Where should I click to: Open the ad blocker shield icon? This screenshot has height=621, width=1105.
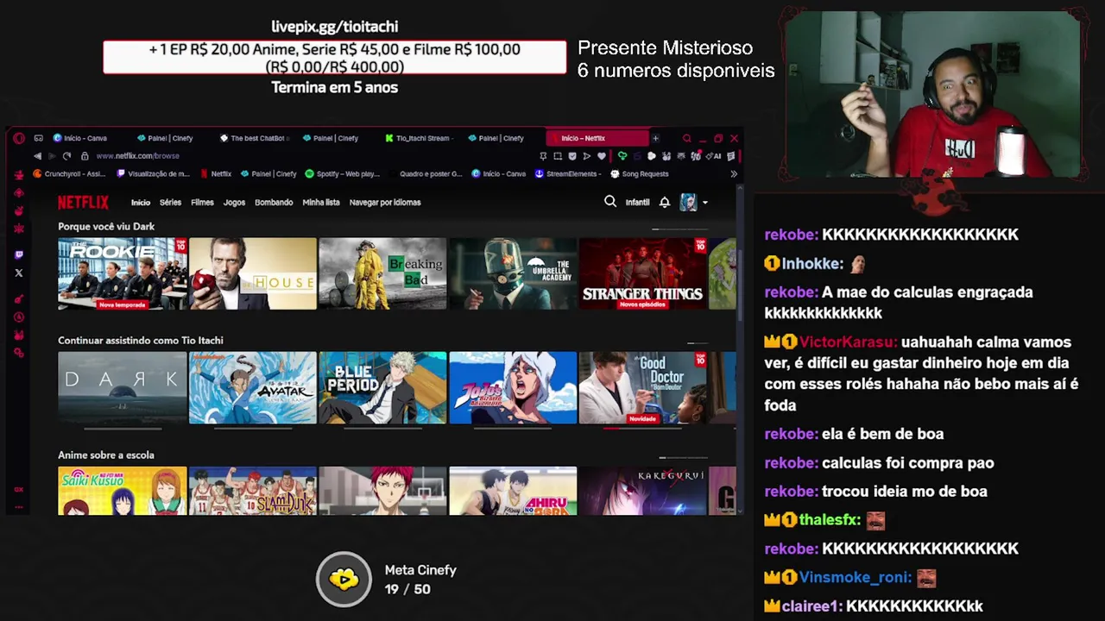[x=571, y=156]
